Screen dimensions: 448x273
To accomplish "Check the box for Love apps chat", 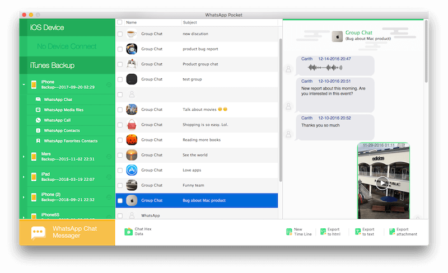I will coord(120,170).
